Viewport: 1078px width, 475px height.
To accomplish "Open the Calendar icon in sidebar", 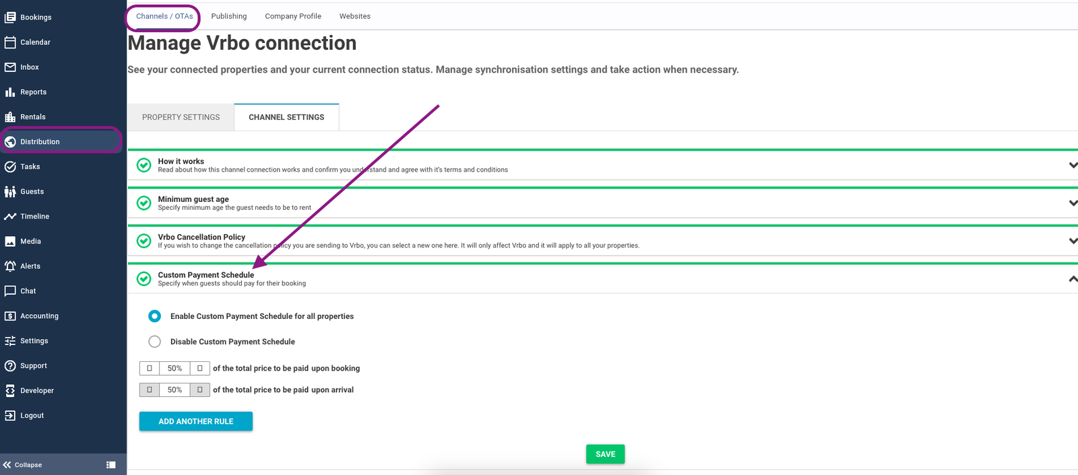I will tap(10, 42).
